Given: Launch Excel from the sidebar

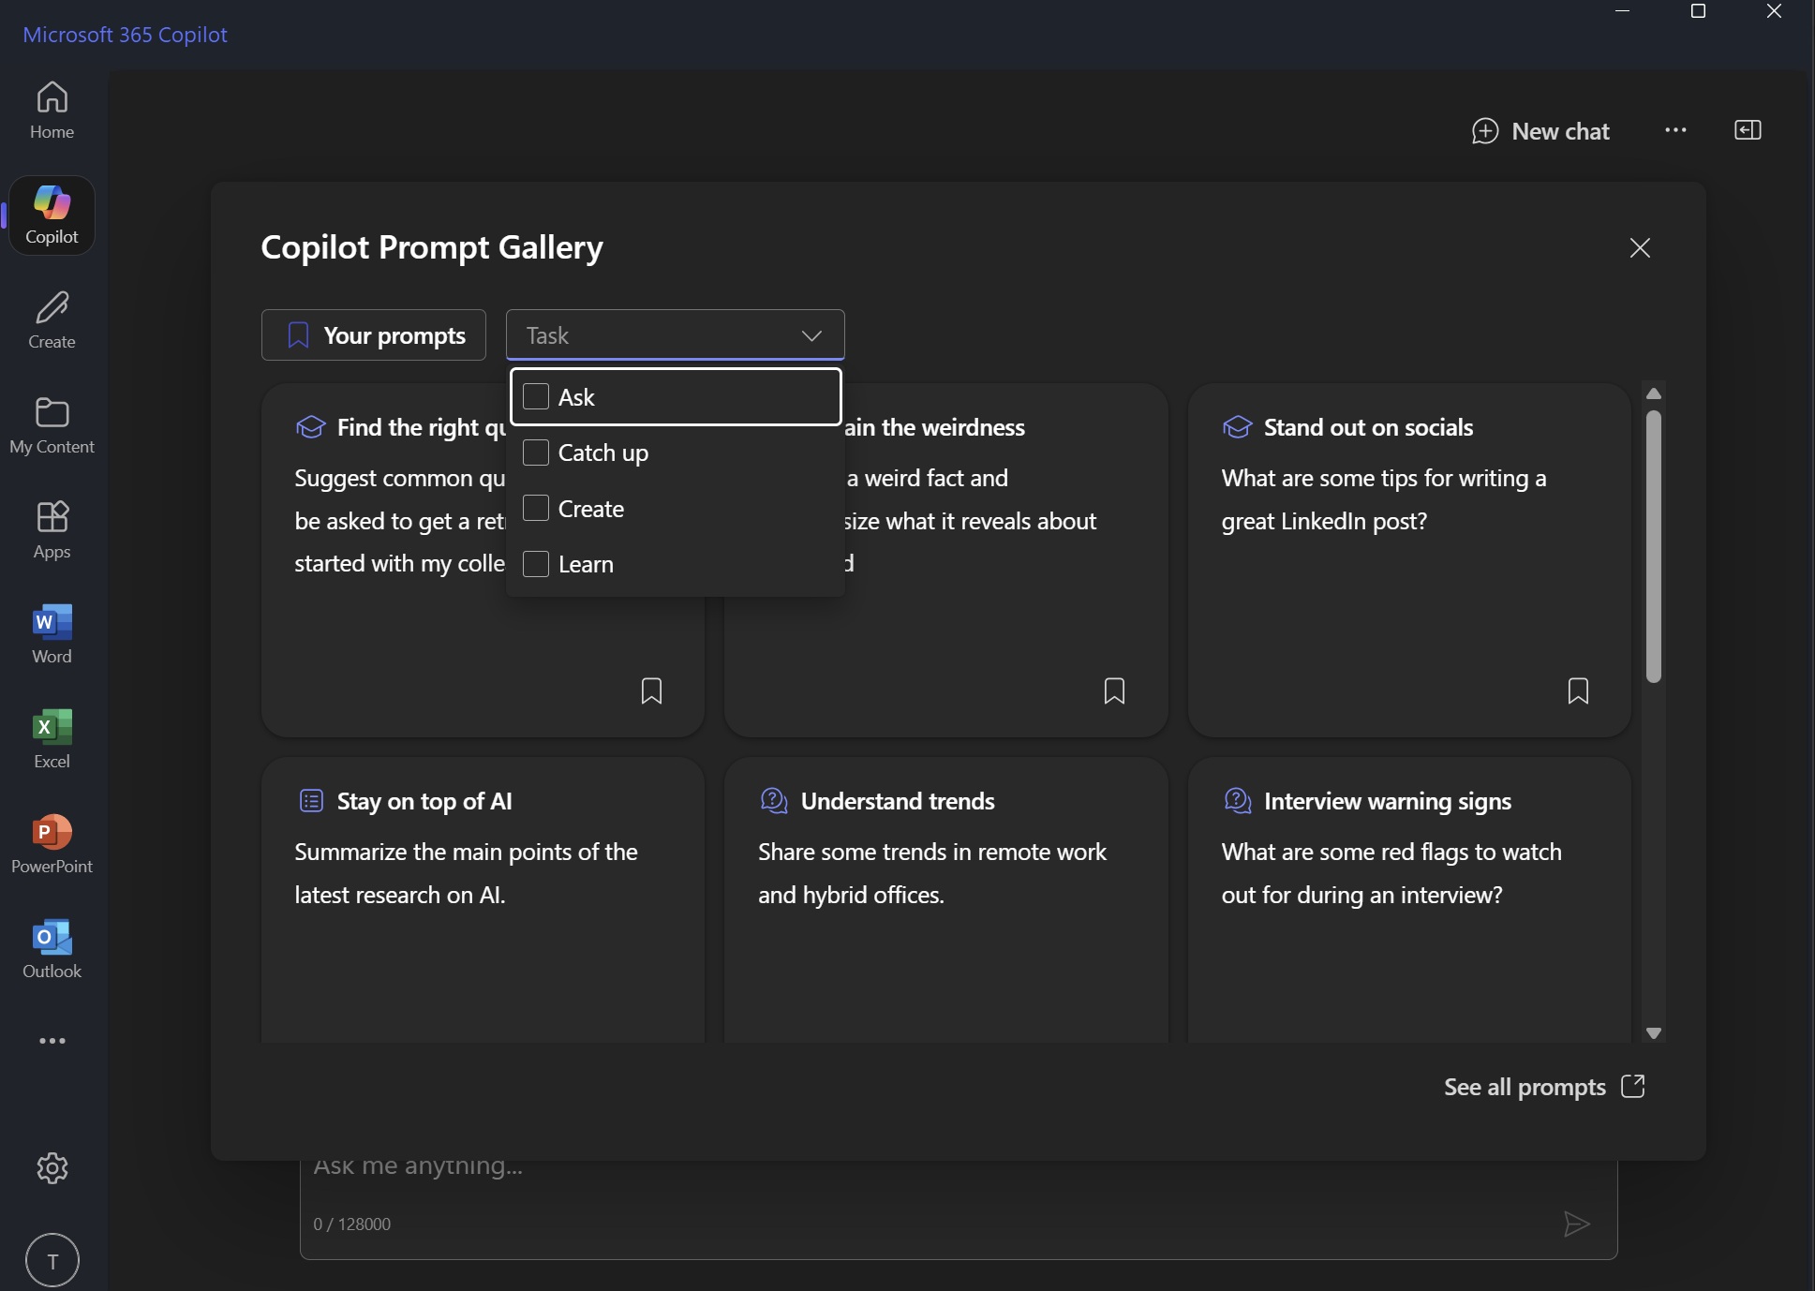Looking at the screenshot, I should coord(51,738).
